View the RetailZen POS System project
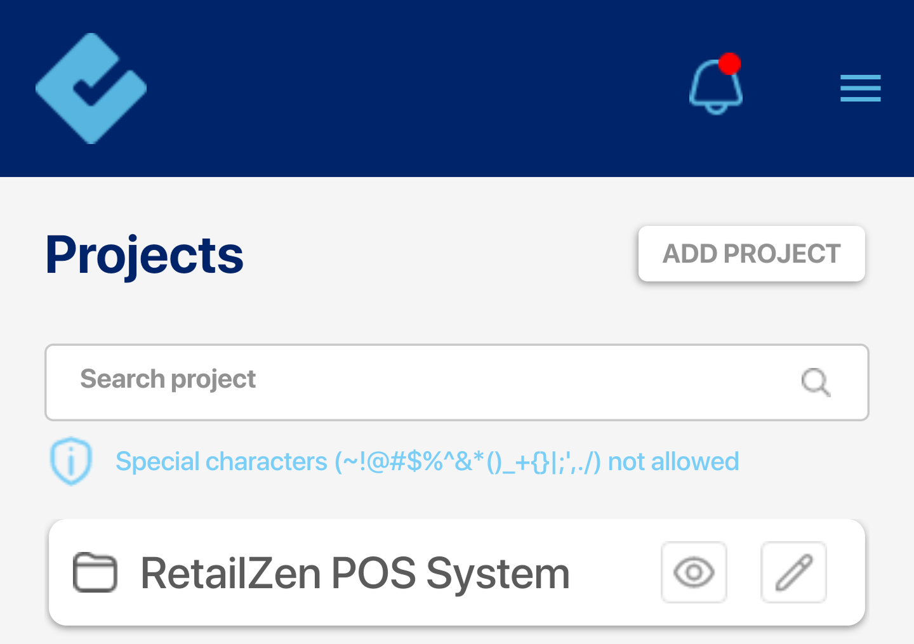The image size is (914, 644). pos(694,572)
